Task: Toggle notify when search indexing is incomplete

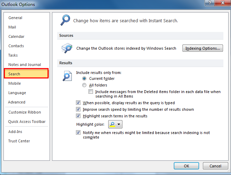Action: 78,133
